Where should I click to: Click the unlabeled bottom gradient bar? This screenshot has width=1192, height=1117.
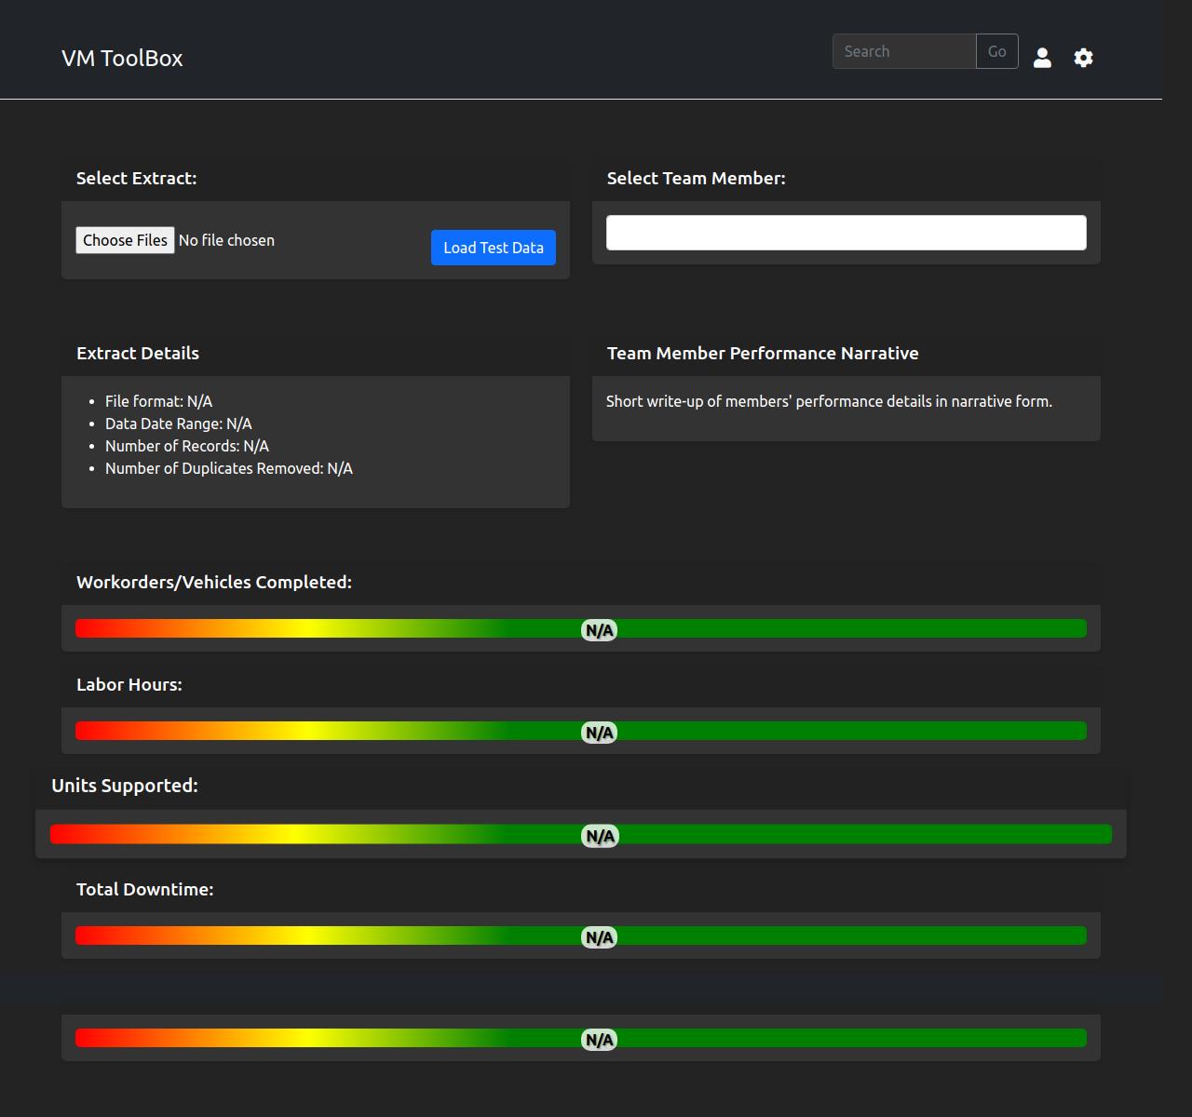click(581, 1039)
